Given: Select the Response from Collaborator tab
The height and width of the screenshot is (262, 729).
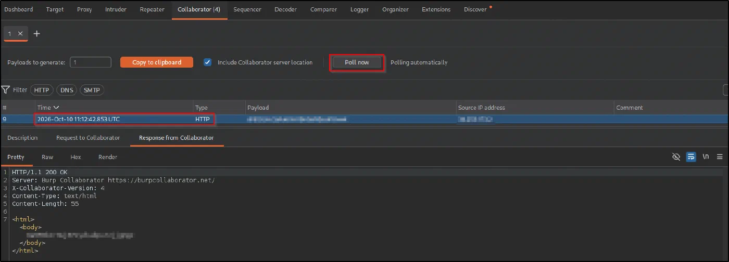Looking at the screenshot, I should pyautogui.click(x=176, y=138).
